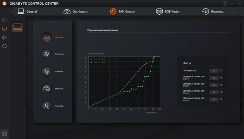Image resolution: width=244 pixels, height=139 pixels.
Task: Open the Dashboard tab
Action: point(75,12)
